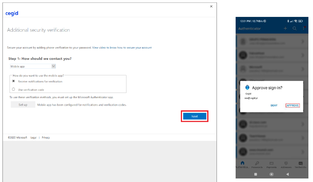The height and width of the screenshot is (182, 313).
Task: Open the Addresses tab on the phone
Action: pos(286,165)
